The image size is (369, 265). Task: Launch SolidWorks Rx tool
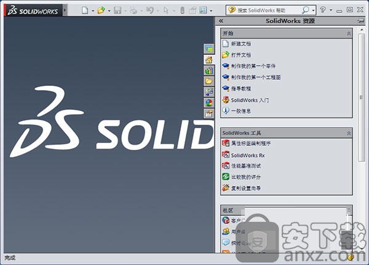(x=248, y=155)
